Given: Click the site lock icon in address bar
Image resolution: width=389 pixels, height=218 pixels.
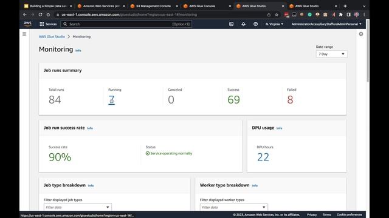Looking at the screenshot, I should click(58, 15).
